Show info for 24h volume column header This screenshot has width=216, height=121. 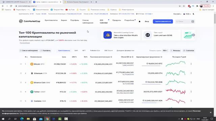(x=133, y=57)
